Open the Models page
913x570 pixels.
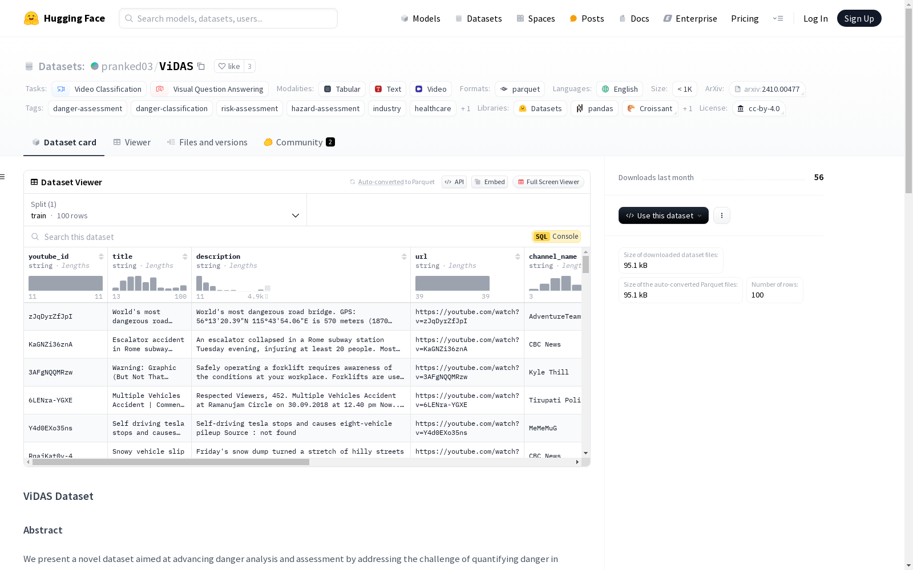[x=421, y=18]
